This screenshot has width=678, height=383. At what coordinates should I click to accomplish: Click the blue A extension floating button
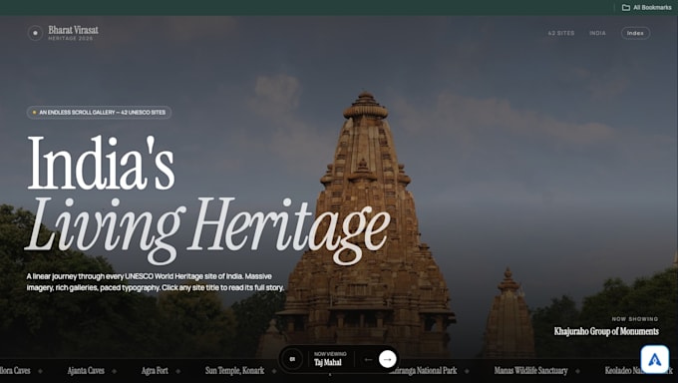click(x=655, y=359)
